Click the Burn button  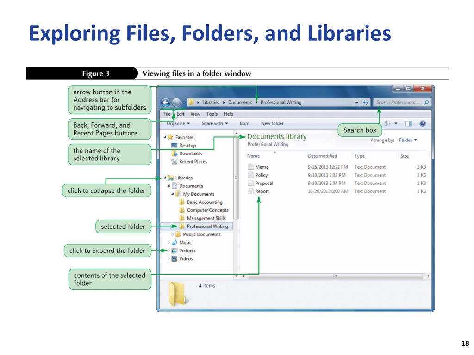point(244,123)
